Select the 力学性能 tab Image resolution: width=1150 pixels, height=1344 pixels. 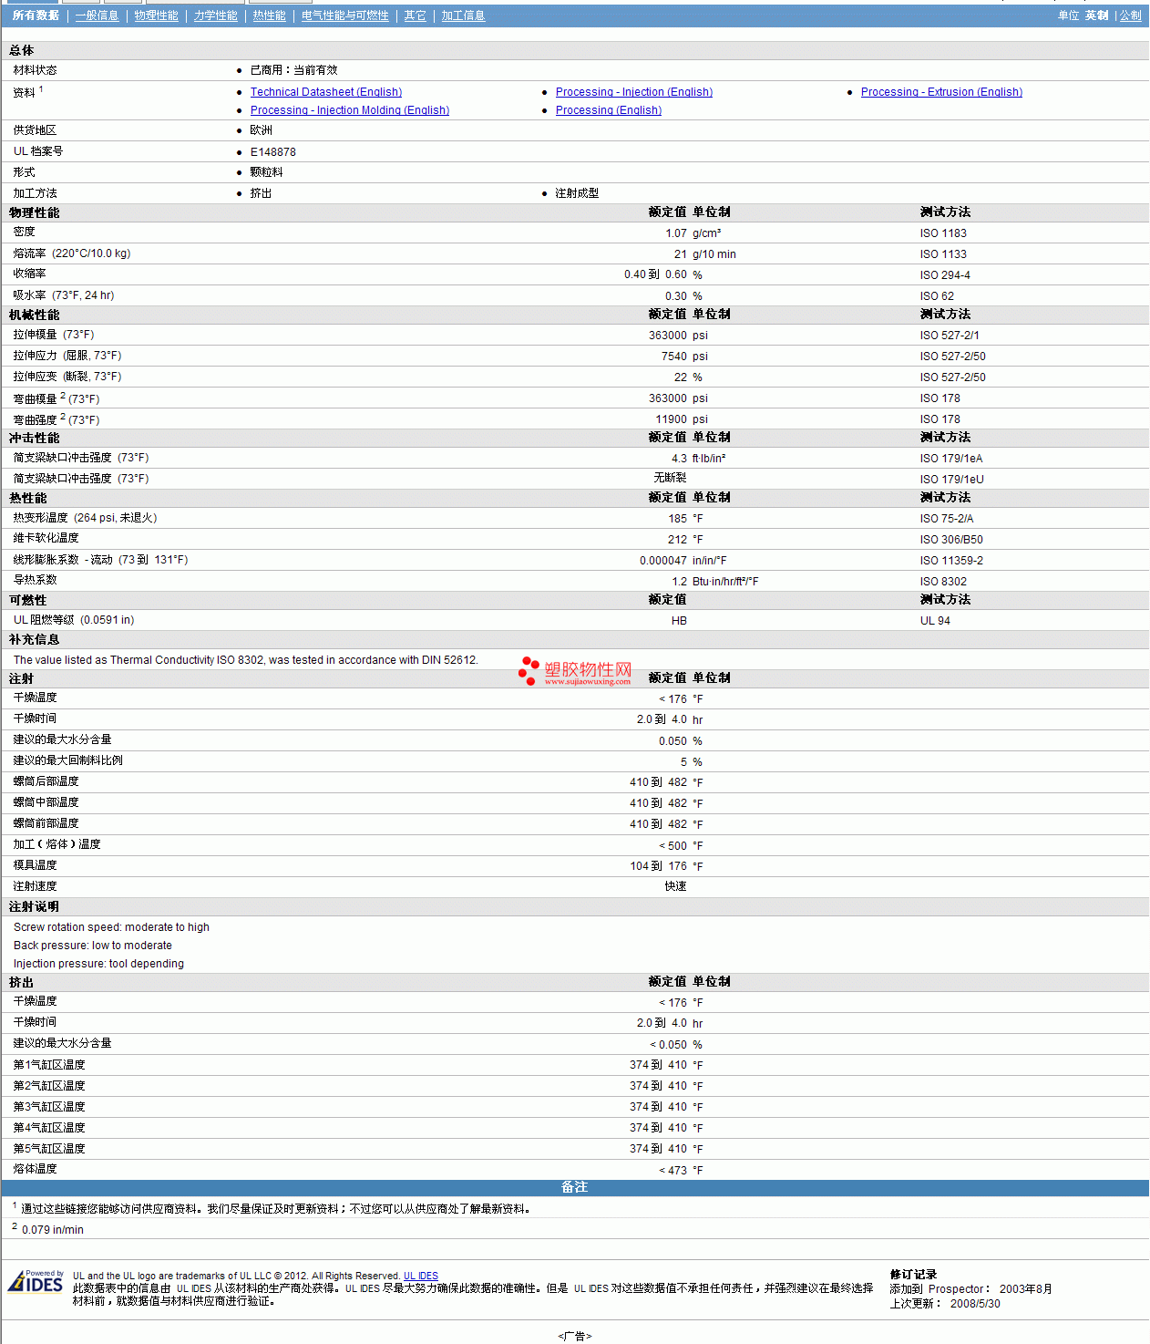pos(215,16)
